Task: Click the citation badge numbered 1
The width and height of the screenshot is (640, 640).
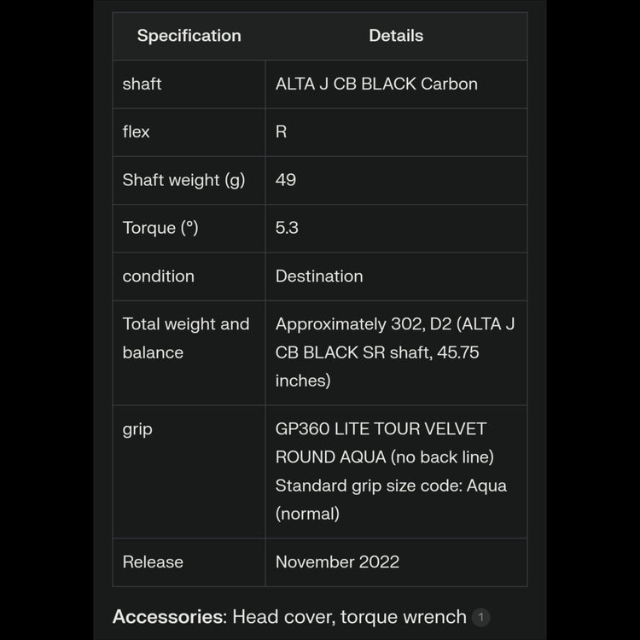Action: [x=481, y=617]
